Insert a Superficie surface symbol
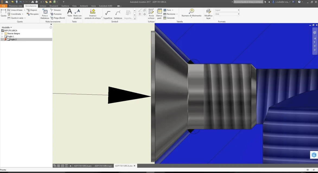 click(108, 14)
